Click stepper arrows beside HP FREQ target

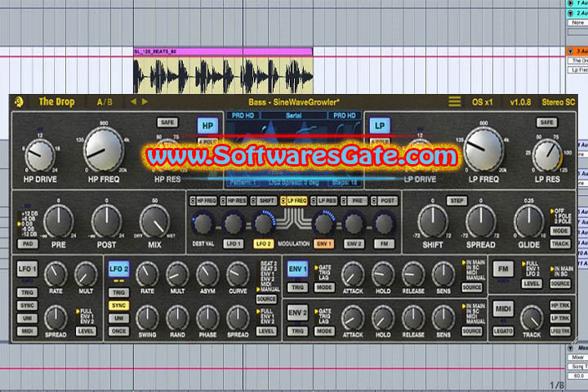(x=193, y=201)
